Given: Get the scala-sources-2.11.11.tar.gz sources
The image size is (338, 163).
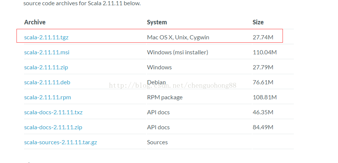Looking at the screenshot, I should (61, 142).
